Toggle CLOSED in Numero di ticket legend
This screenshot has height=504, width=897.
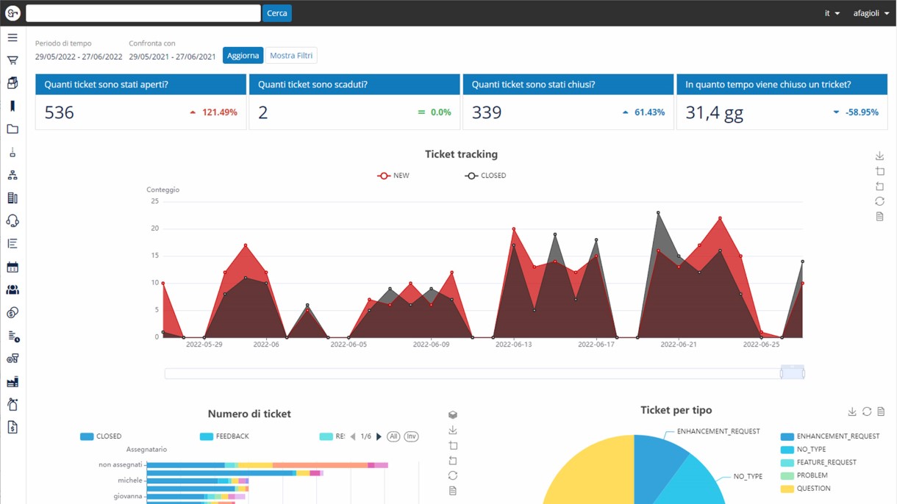point(101,436)
